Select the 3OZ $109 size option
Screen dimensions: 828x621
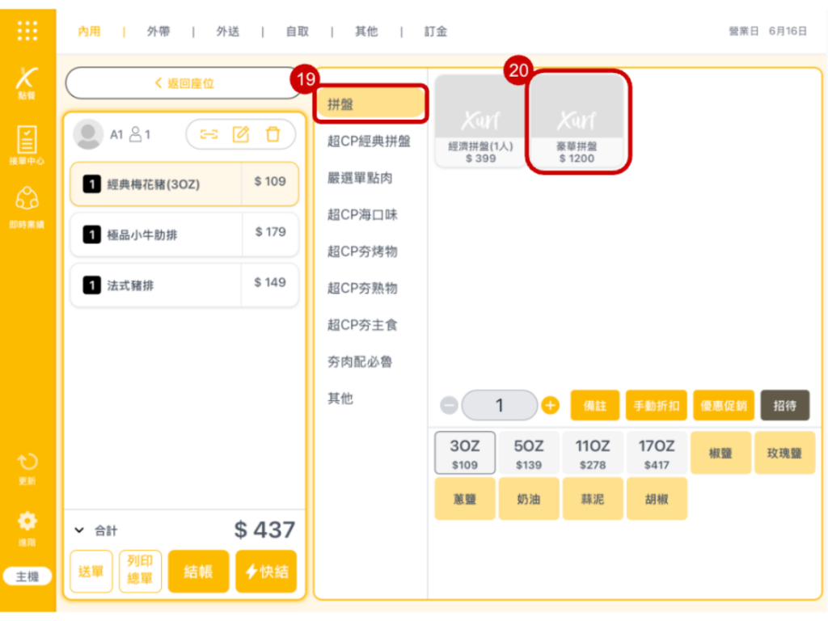[465, 453]
